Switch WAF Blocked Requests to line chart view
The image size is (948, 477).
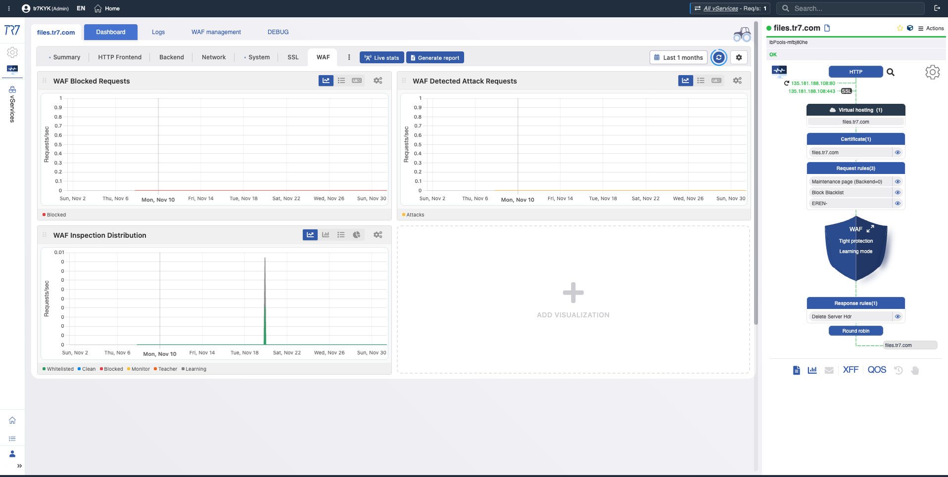(x=326, y=81)
